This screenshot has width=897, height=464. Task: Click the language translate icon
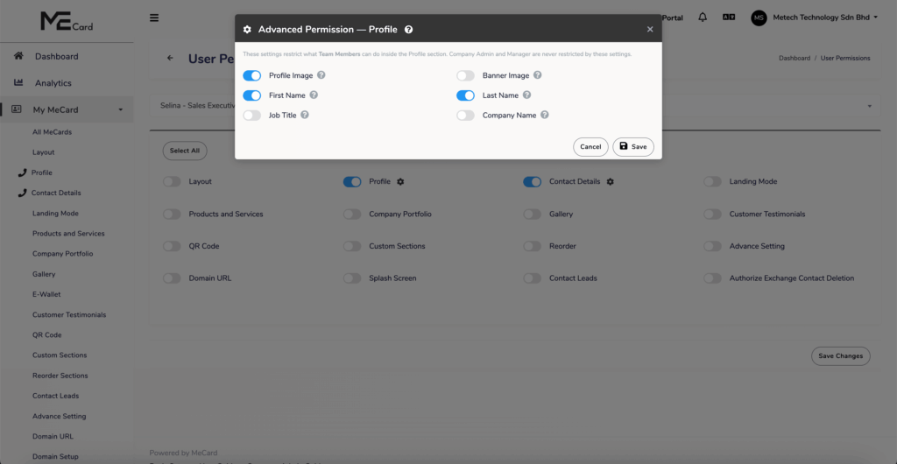click(x=728, y=18)
